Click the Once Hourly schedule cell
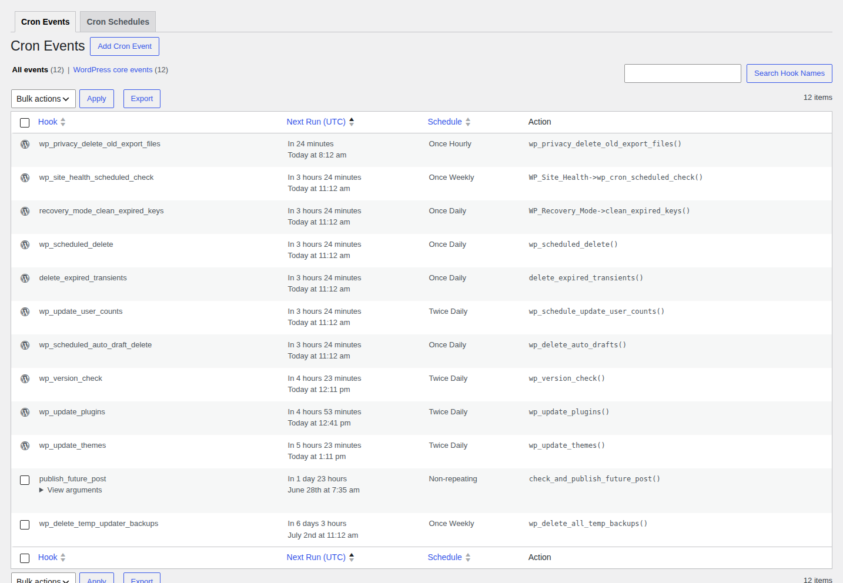The height and width of the screenshot is (583, 843). [450, 144]
